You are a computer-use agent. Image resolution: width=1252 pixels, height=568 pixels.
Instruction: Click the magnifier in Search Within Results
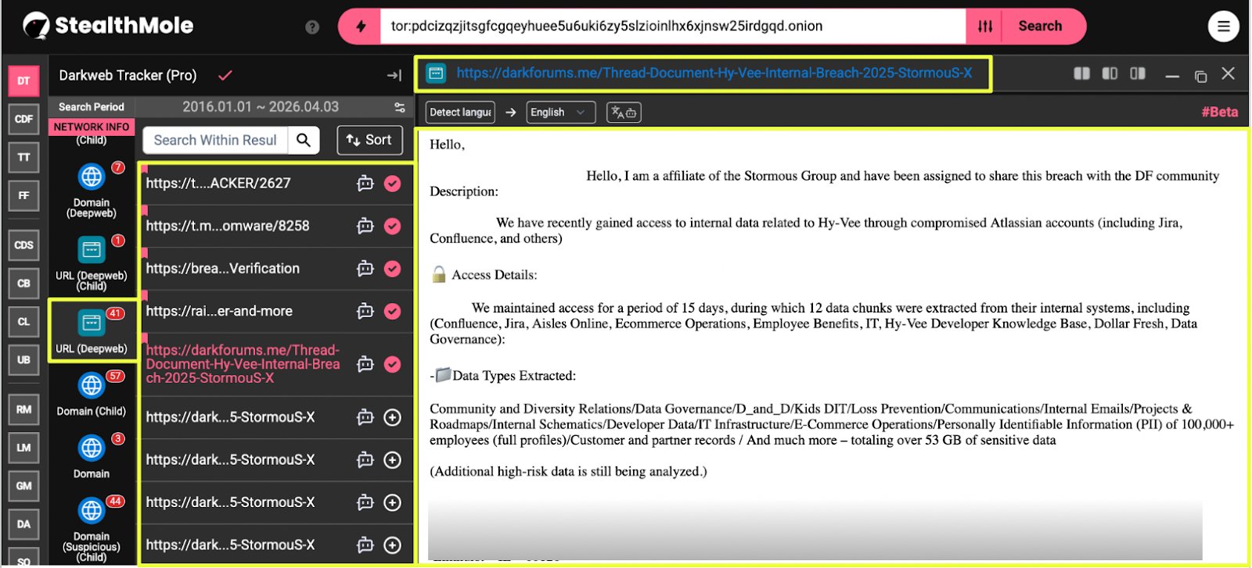(x=304, y=140)
